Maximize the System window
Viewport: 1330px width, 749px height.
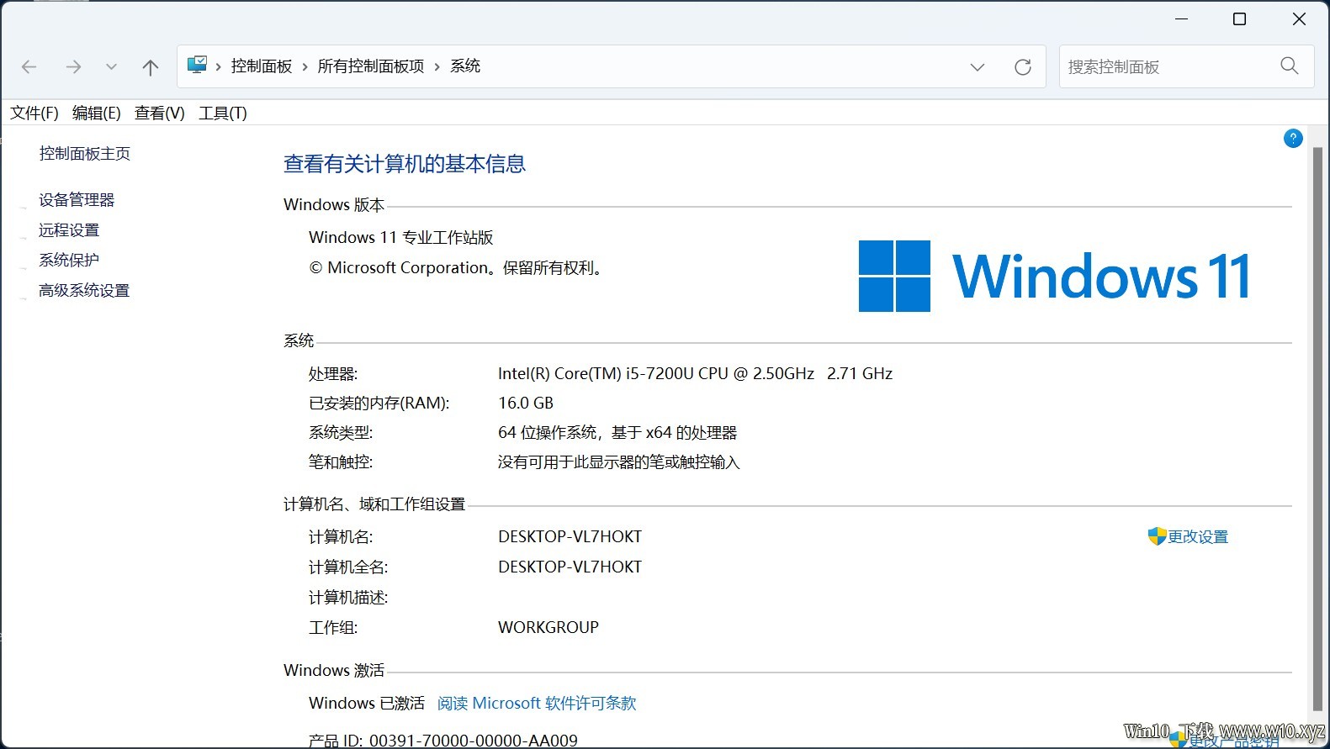(x=1239, y=18)
